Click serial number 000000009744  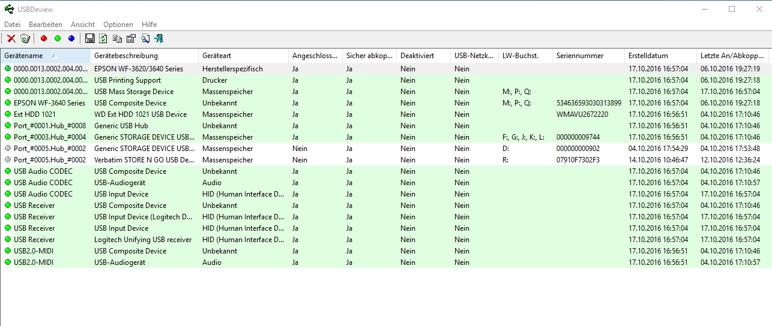[578, 137]
